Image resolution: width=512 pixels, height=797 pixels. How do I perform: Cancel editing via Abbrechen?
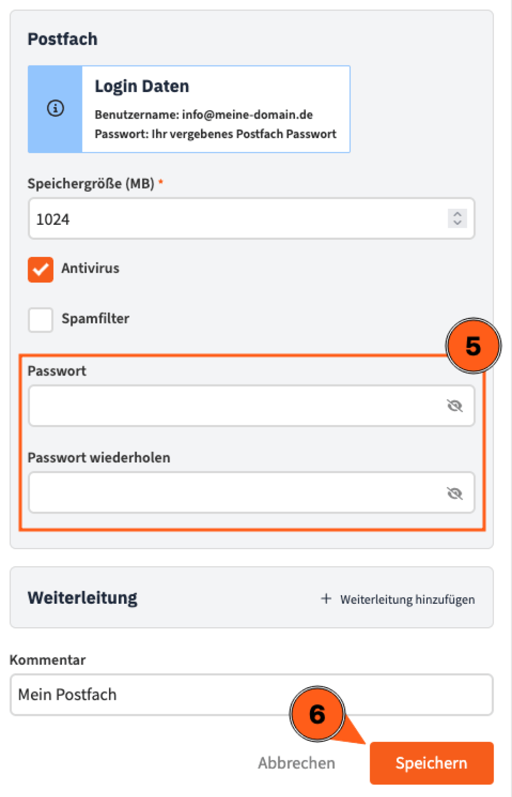click(x=296, y=762)
